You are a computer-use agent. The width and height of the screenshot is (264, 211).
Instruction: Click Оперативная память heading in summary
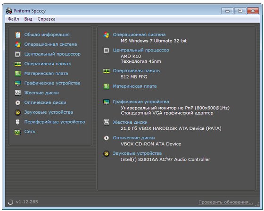[136, 71]
